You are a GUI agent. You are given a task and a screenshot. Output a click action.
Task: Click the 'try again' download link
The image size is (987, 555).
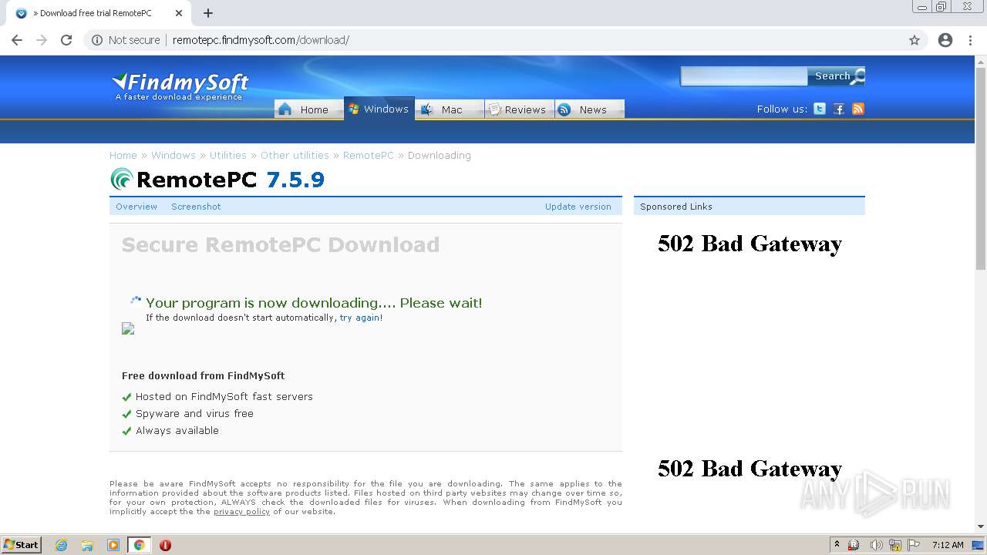360,318
